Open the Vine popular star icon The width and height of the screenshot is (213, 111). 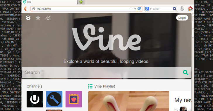tap(38, 18)
